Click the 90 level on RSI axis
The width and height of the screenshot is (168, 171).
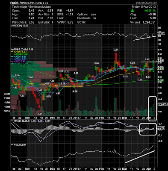click(159, 28)
